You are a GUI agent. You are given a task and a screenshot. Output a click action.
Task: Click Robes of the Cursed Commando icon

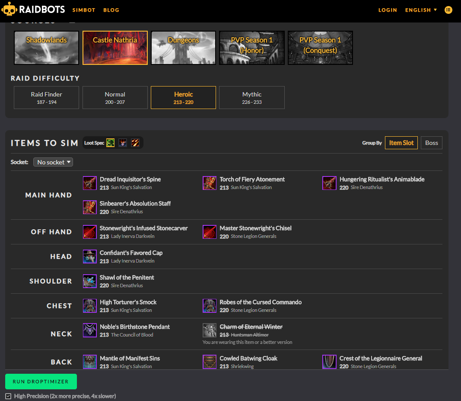210,306
